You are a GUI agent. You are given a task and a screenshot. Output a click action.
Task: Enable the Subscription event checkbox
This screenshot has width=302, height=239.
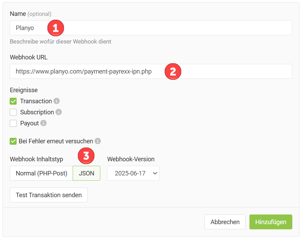pos(13,112)
